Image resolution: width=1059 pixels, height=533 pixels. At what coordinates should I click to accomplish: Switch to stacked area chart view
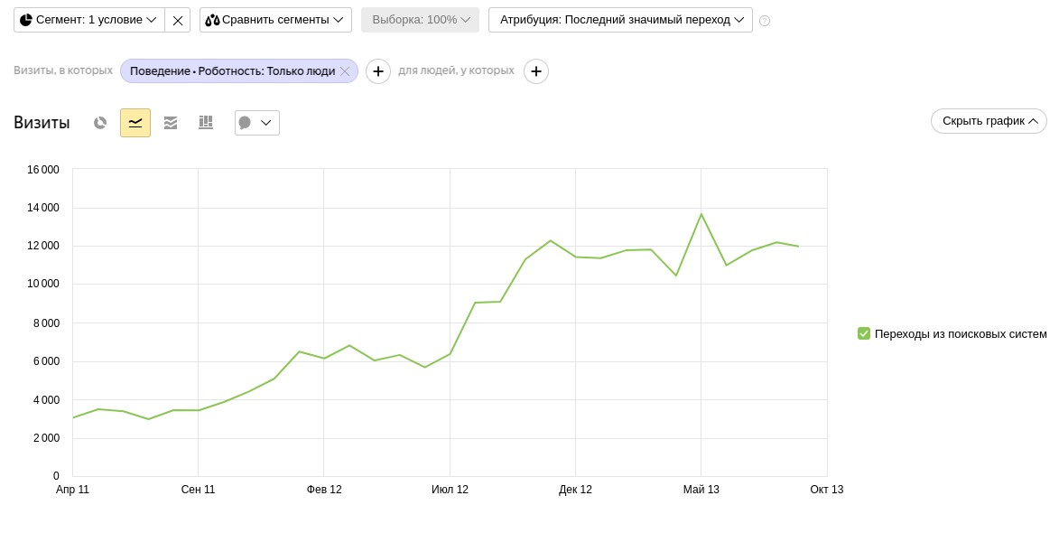(x=171, y=123)
